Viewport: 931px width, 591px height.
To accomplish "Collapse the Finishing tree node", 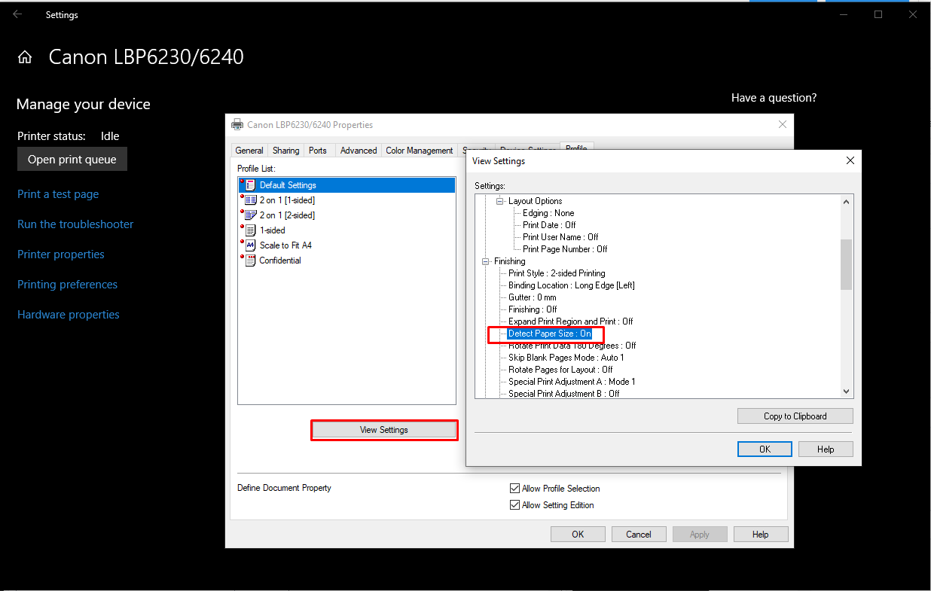I will (x=485, y=261).
